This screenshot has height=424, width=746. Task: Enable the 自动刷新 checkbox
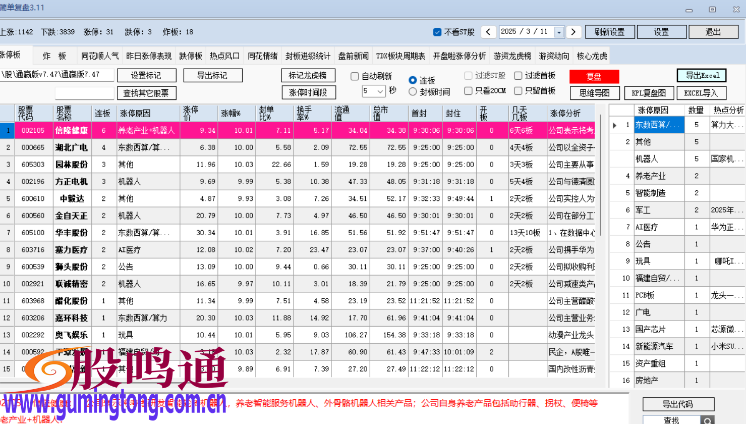(x=355, y=76)
